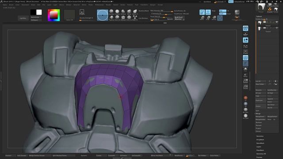Select the Move brush icon

point(129,12)
